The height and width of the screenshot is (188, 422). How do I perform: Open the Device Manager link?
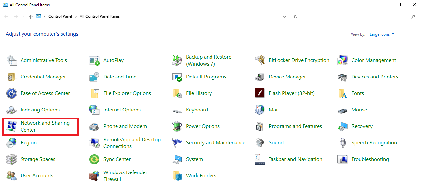pos(287,77)
